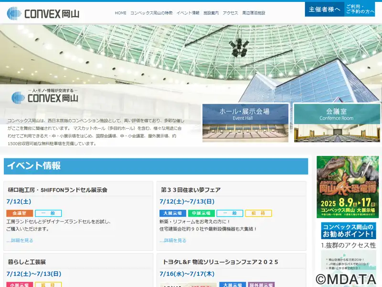
Task: Click the 一般 tag on ランドセル展示会
Action: tap(48, 213)
